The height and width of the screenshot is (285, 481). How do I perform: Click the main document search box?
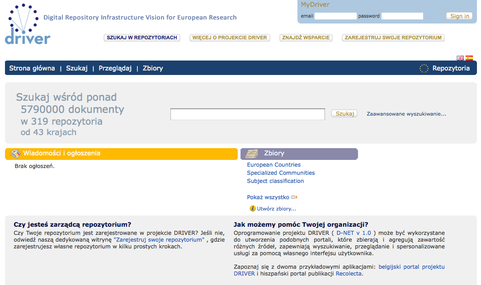click(248, 114)
